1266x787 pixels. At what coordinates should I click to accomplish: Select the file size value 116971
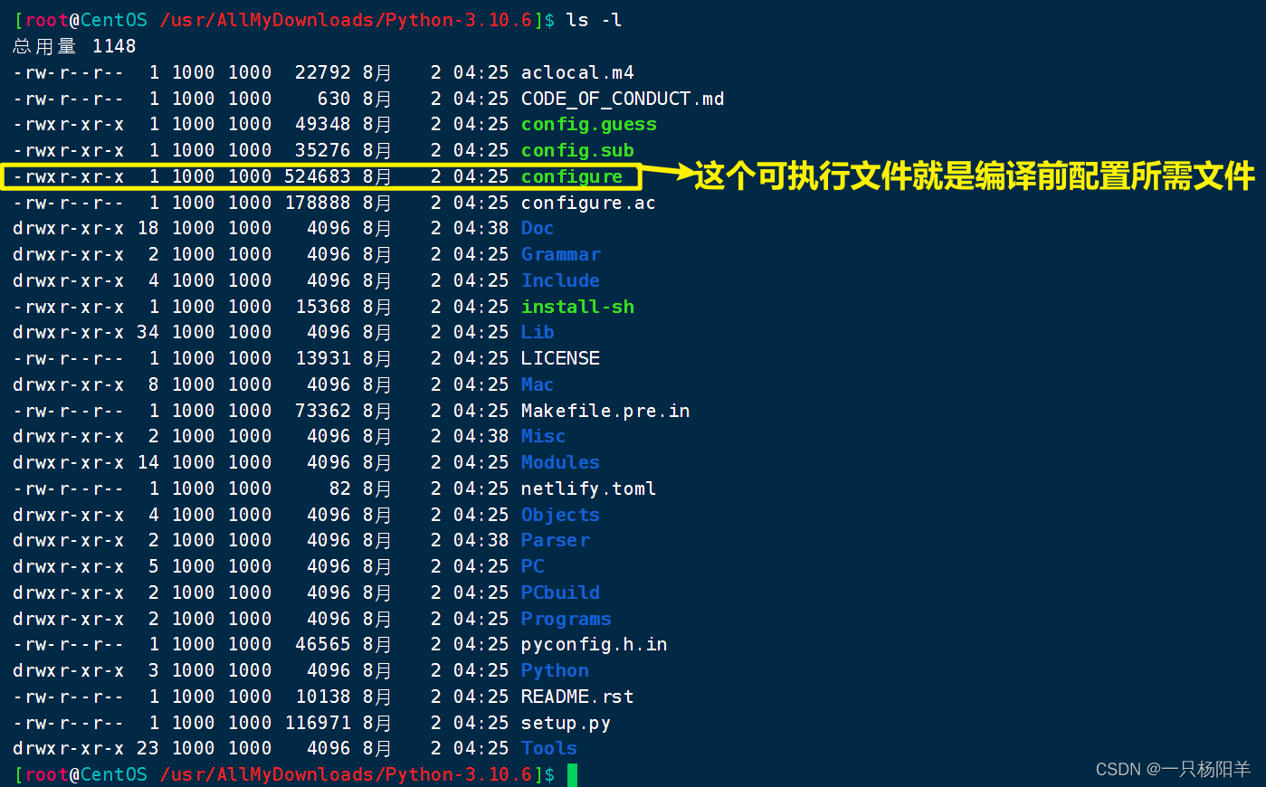point(318,724)
